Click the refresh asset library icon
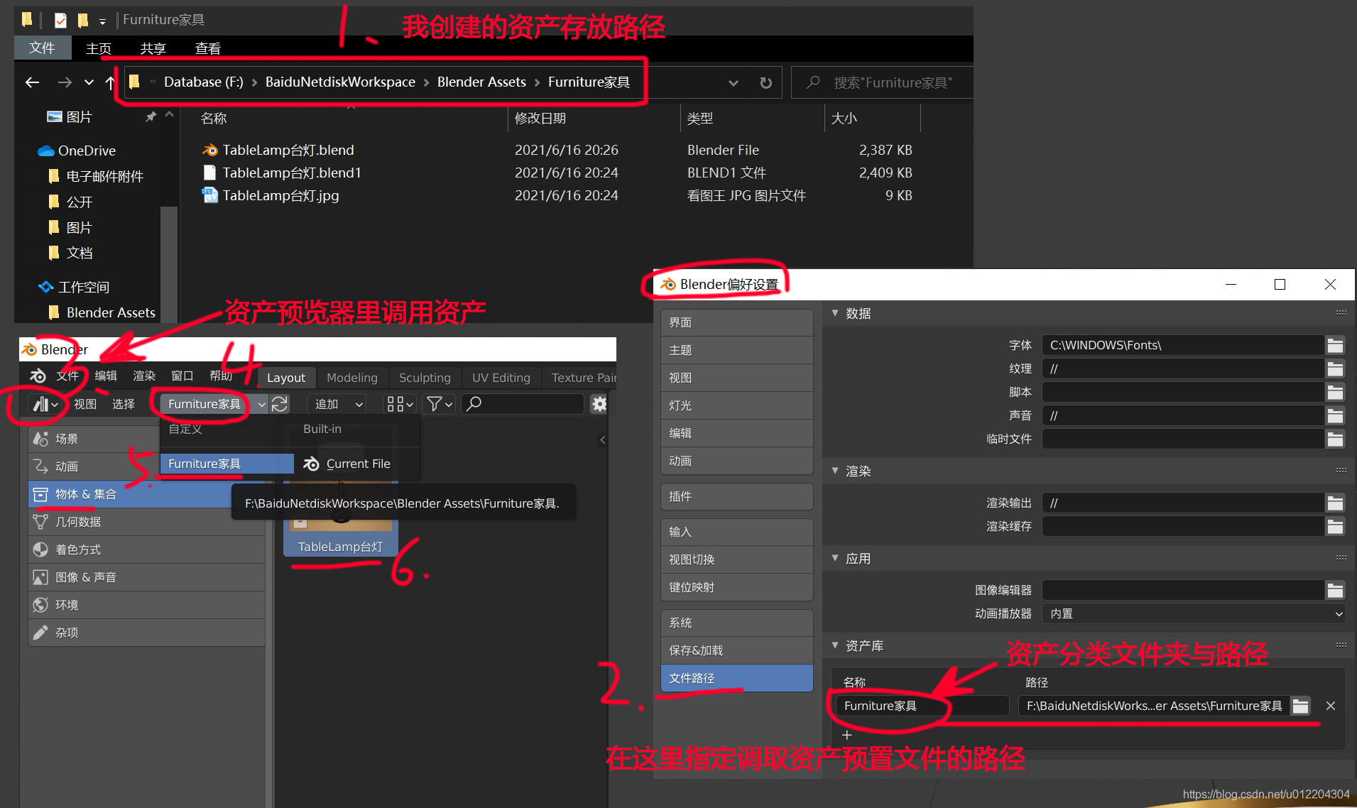 coord(279,404)
